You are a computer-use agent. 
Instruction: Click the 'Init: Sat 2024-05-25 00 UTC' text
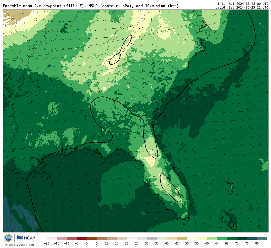(x=243, y=4)
